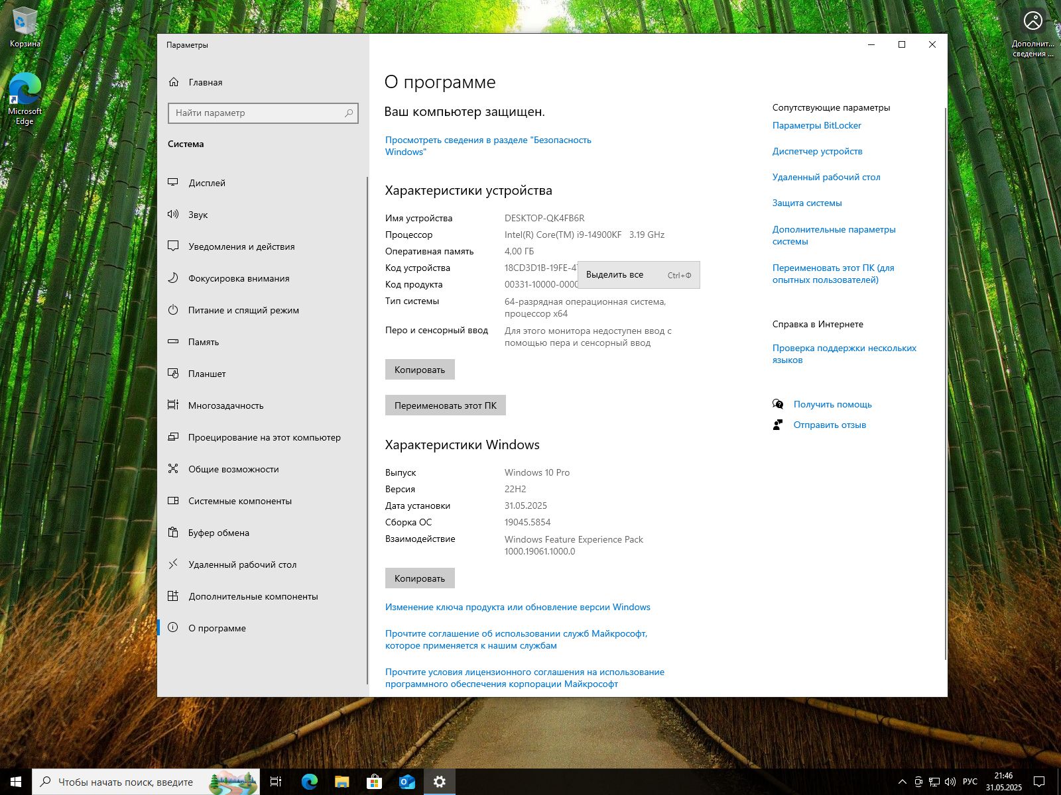The image size is (1061, 795).
Task: Open 'Защита системы' link
Action: click(807, 203)
